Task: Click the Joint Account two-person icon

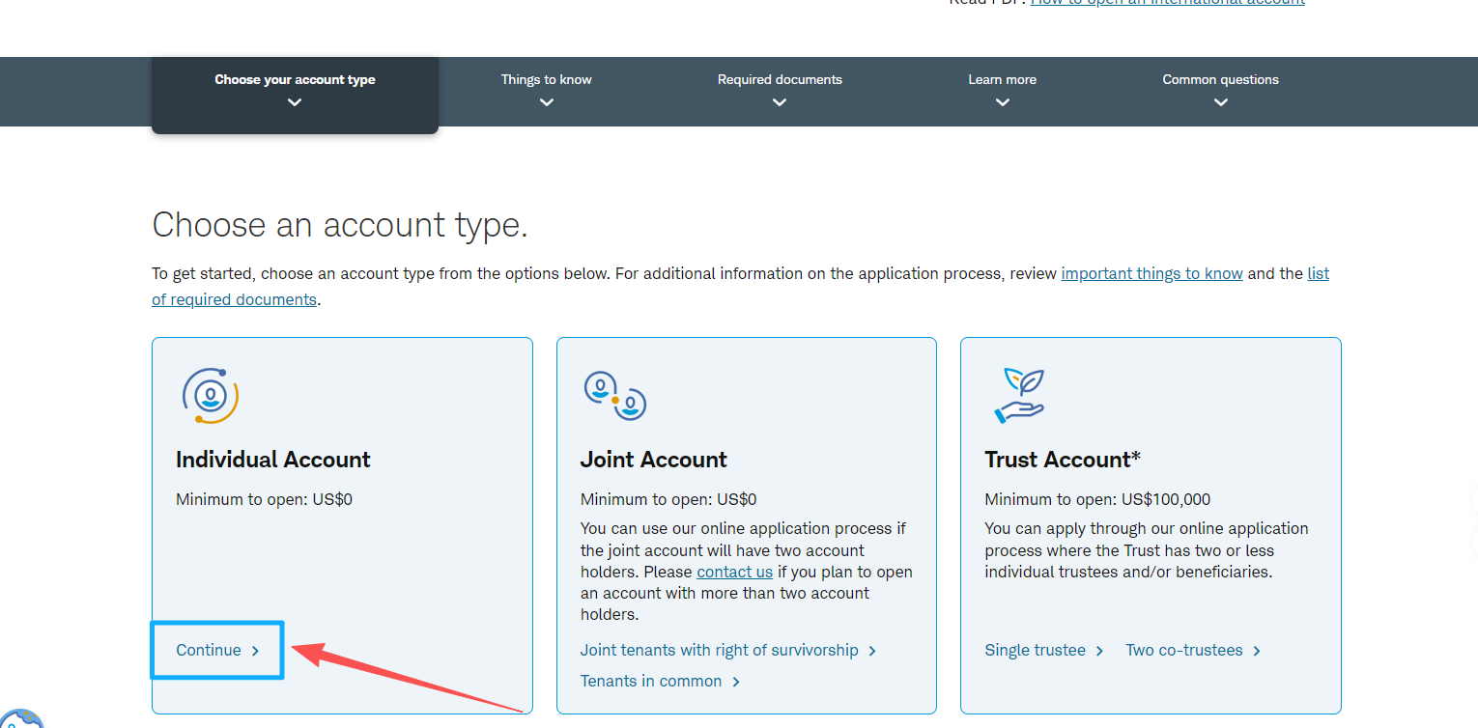Action: 615,395
